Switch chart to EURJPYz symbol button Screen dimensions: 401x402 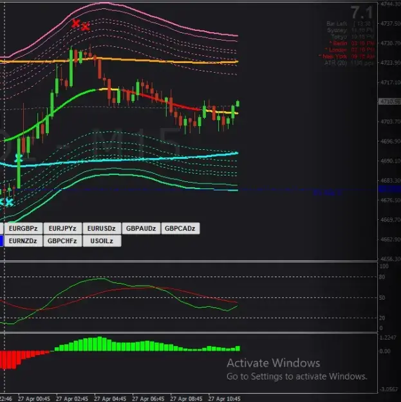coord(62,228)
